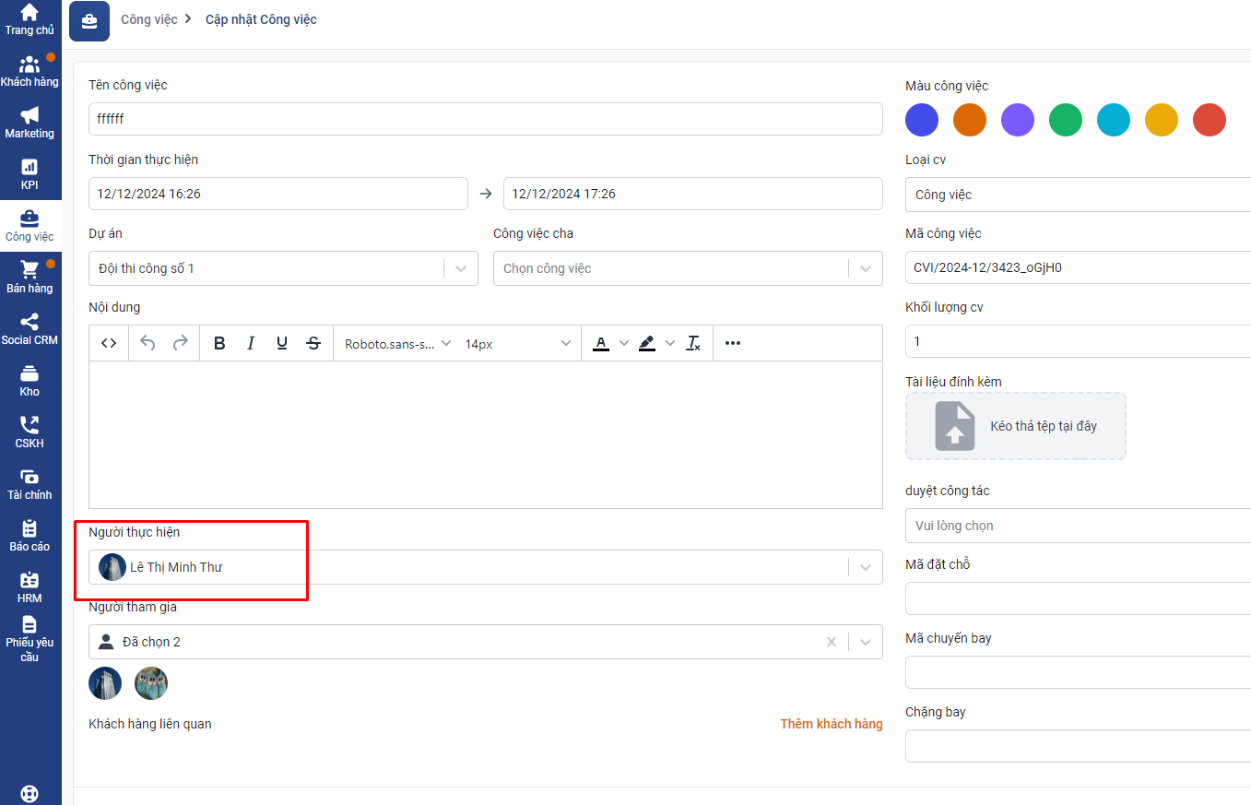Viewport: 1251px width, 805px height.
Task: Click the file upload drop zone icon
Action: 955,426
